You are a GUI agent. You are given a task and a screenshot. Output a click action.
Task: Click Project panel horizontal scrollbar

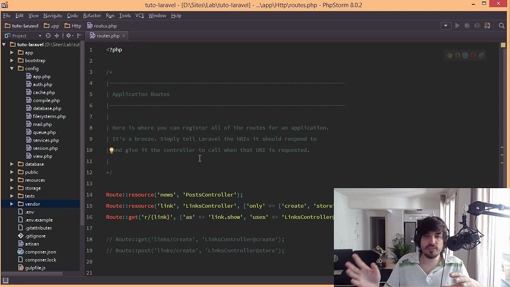coord(31,274)
